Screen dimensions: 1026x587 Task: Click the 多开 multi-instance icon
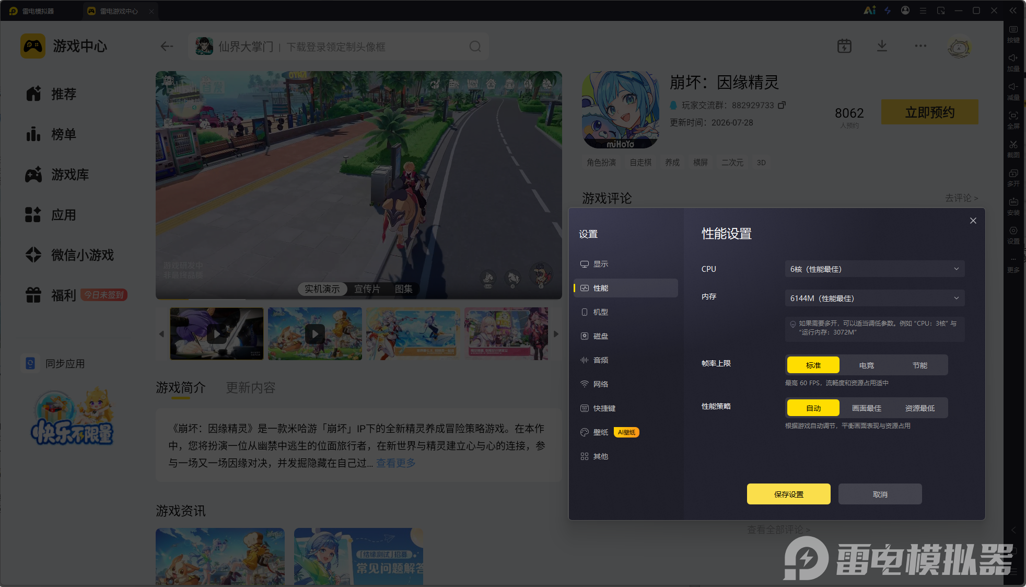[x=1013, y=178]
